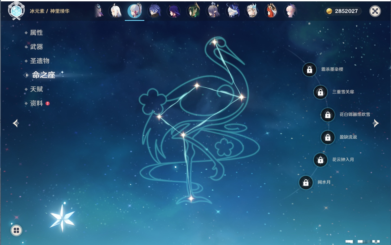This screenshot has width=391, height=245.
Task: Open the locked 花白锦画纸吹雪 constellation node
Action: point(328,115)
